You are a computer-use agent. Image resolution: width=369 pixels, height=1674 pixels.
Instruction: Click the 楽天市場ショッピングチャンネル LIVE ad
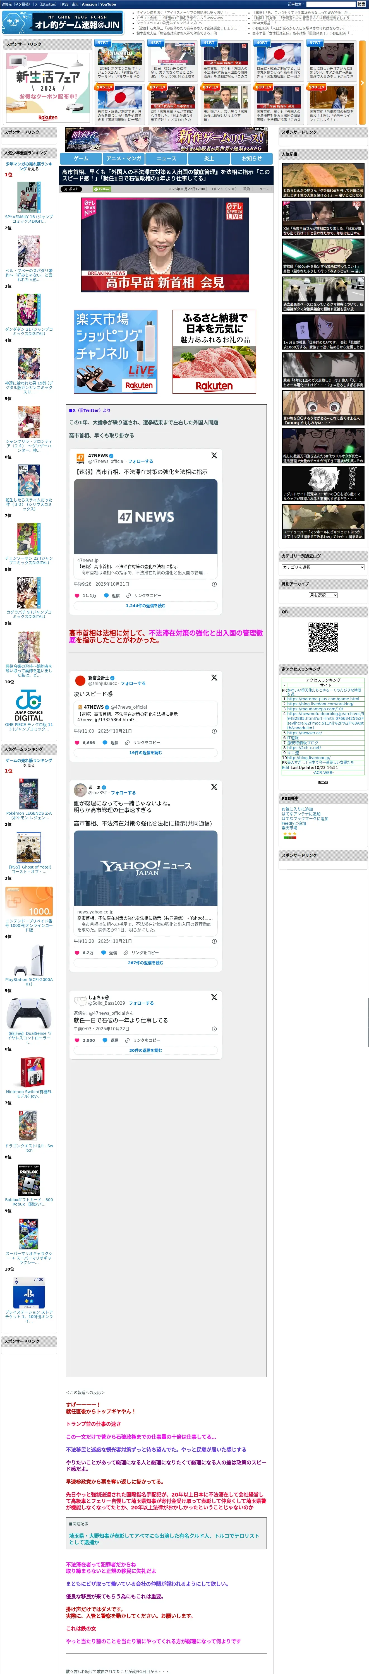point(116,352)
